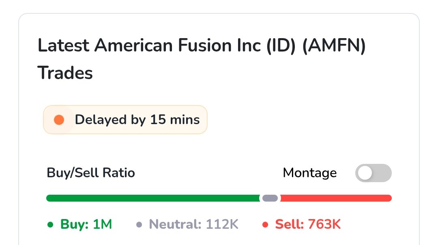Viewport: 438px width, 245px height.
Task: Click the Buy/Sell Ratio heading
Action: 91,173
